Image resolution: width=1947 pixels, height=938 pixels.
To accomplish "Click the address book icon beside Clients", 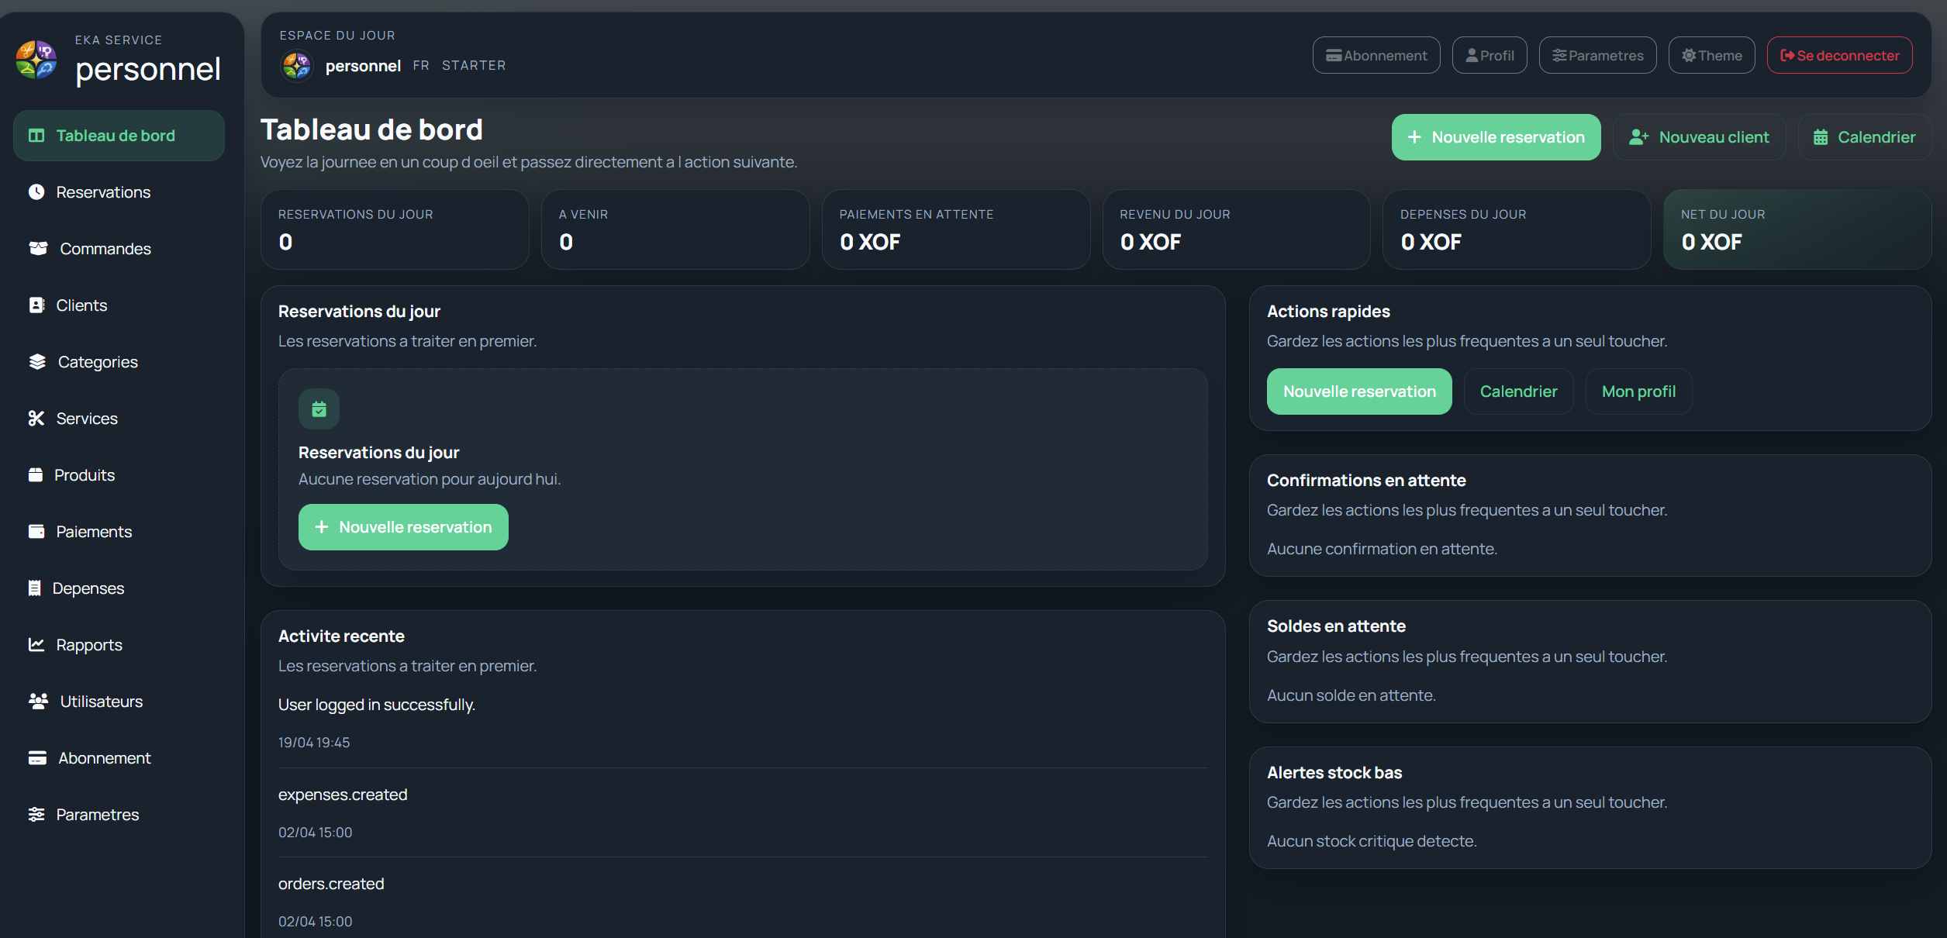I will point(36,305).
